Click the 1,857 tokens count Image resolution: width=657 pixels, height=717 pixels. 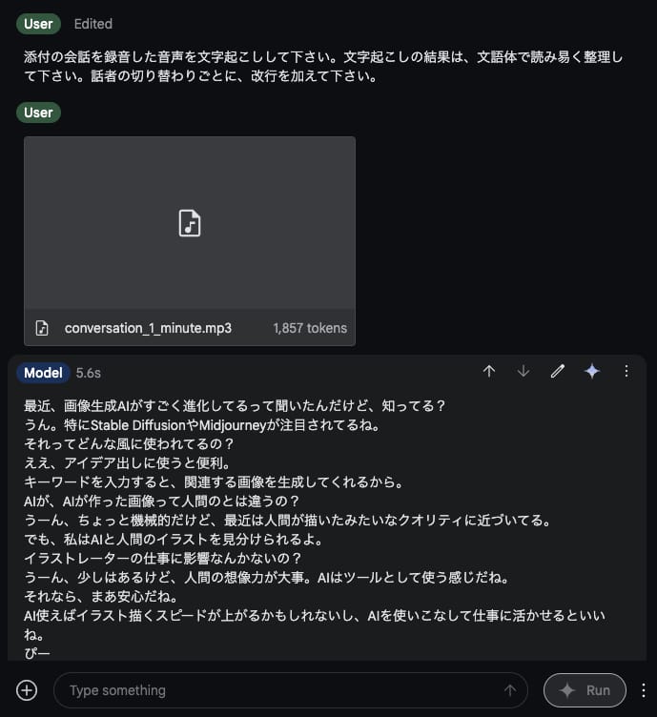pyautogui.click(x=310, y=328)
